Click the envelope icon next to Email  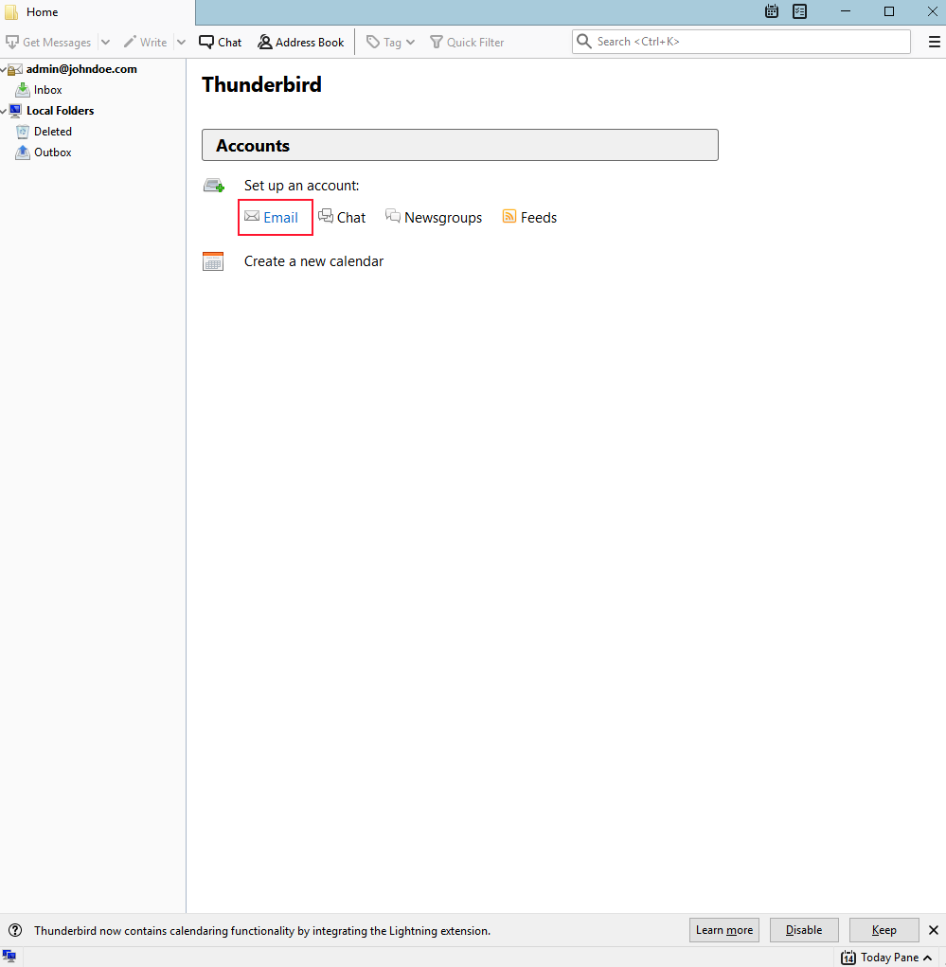click(252, 216)
